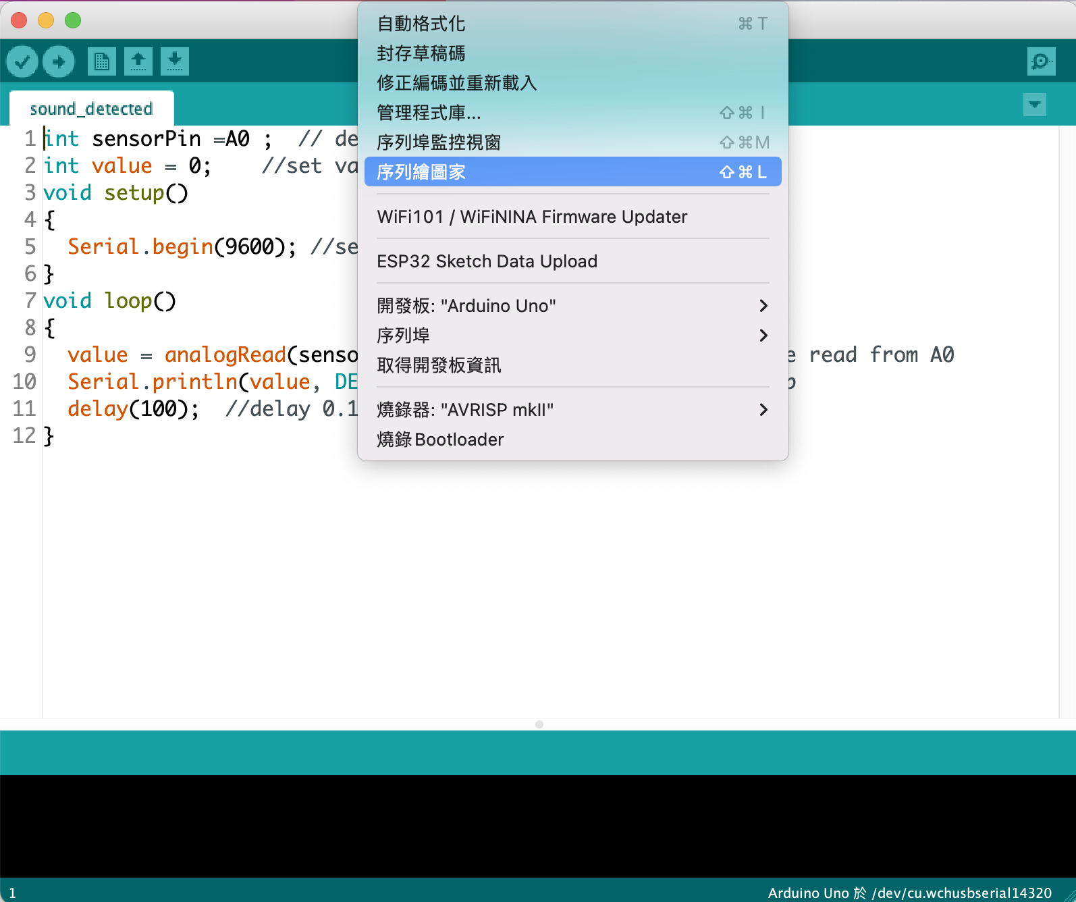The image size is (1076, 902).
Task: Expand the 序列埠 submenu
Action: (x=572, y=336)
